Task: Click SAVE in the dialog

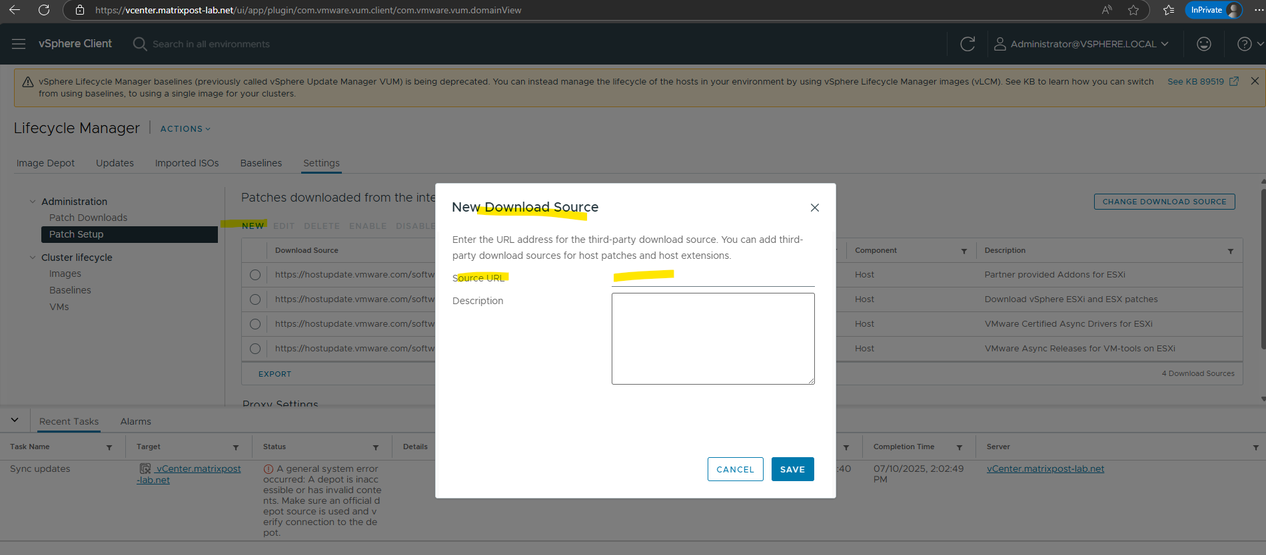Action: 792,469
